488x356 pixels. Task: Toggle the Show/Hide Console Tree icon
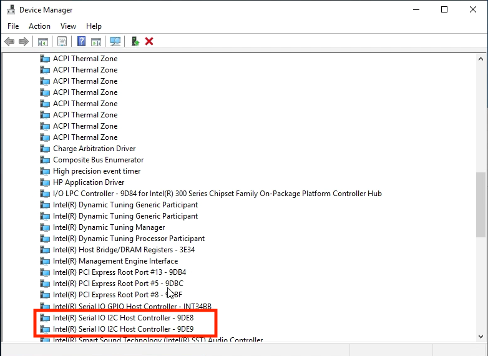coord(43,41)
